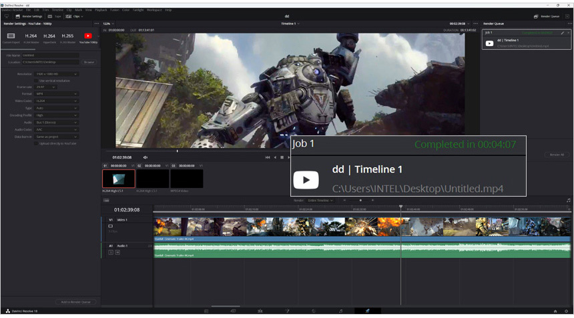Image resolution: width=574 pixels, height=318 pixels.
Task: Enable Use vertical resolution checkbox
Action: [x=37, y=81]
